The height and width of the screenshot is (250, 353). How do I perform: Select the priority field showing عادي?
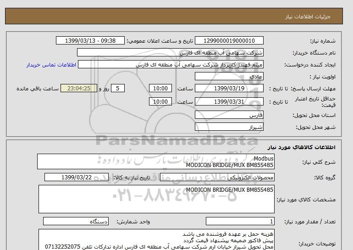click(229, 76)
